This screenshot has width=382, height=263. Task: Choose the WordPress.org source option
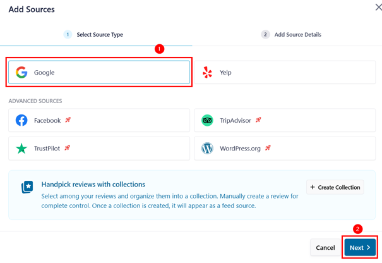pyautogui.click(x=285, y=149)
